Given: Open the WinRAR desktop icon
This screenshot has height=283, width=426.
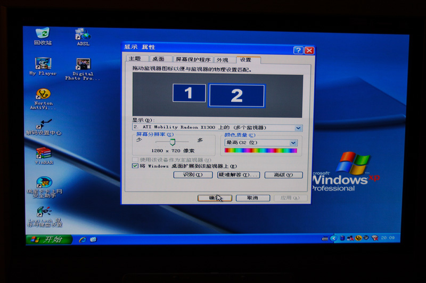Looking at the screenshot, I should (44, 154).
